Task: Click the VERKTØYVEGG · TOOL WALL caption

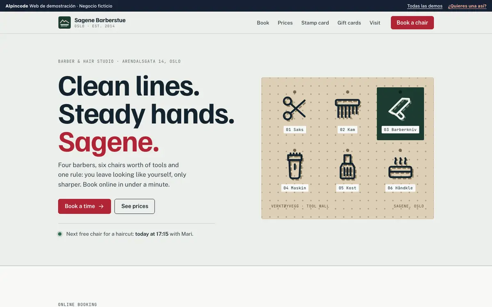Action: pos(300,206)
